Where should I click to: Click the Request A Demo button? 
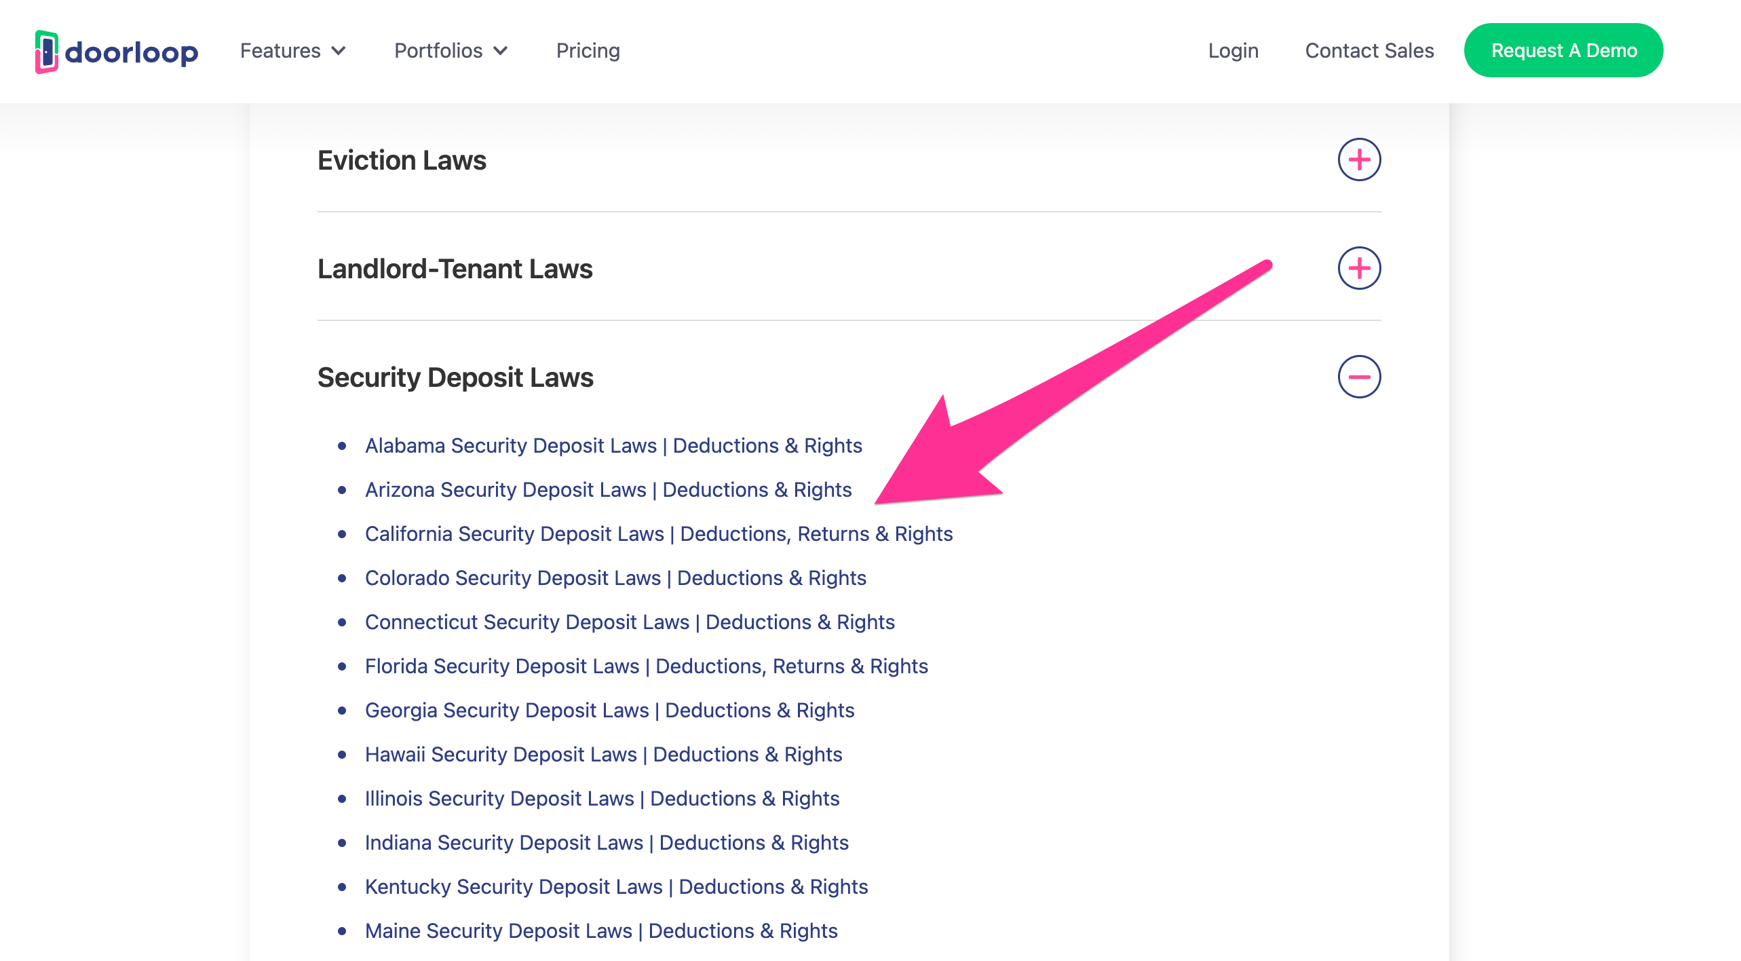[x=1563, y=50]
